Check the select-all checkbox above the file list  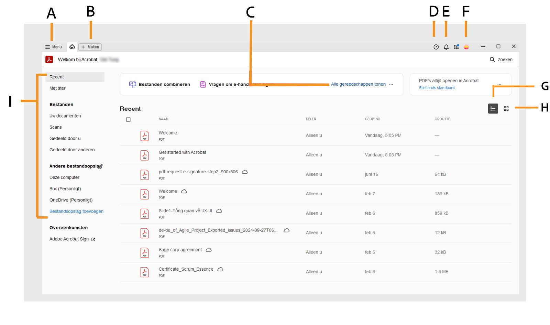coord(128,119)
